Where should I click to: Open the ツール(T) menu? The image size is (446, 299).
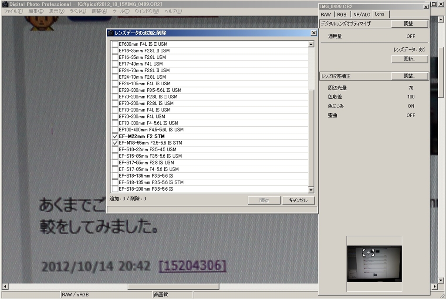tap(121, 11)
